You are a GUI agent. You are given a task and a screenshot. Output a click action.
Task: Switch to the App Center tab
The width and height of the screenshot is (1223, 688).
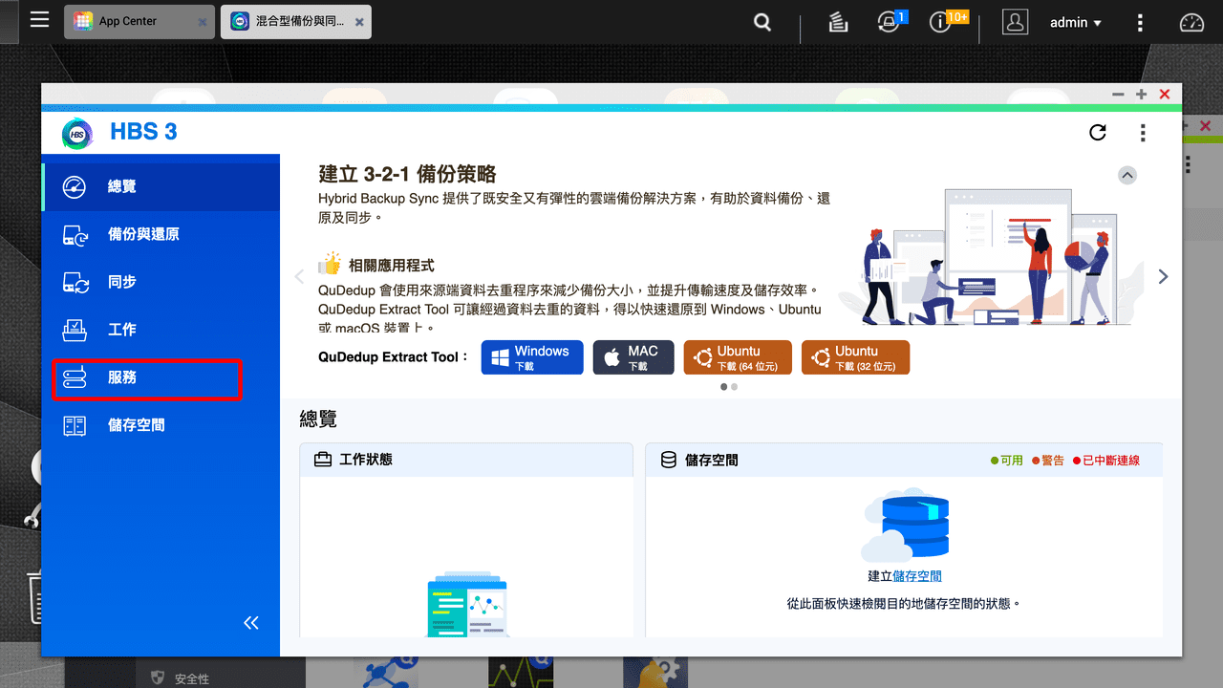tap(128, 21)
